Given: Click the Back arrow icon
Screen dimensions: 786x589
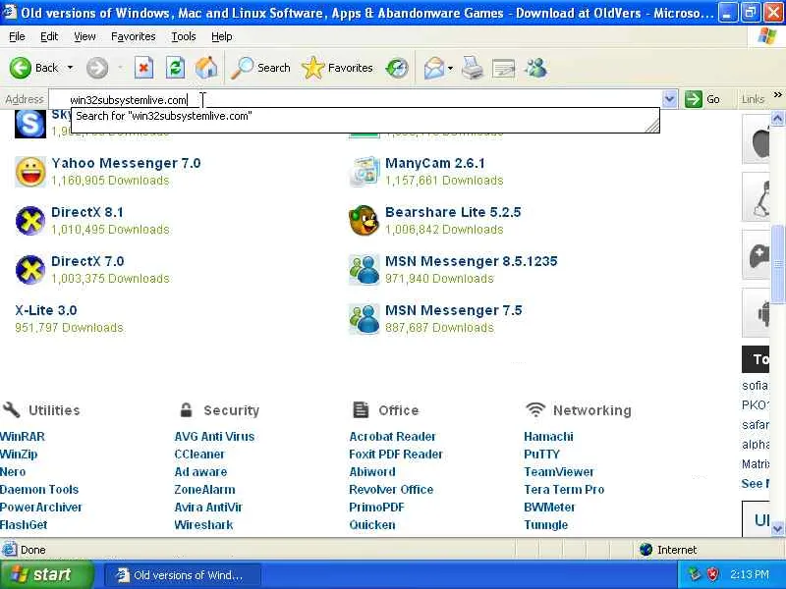Looking at the screenshot, I should 21,68.
